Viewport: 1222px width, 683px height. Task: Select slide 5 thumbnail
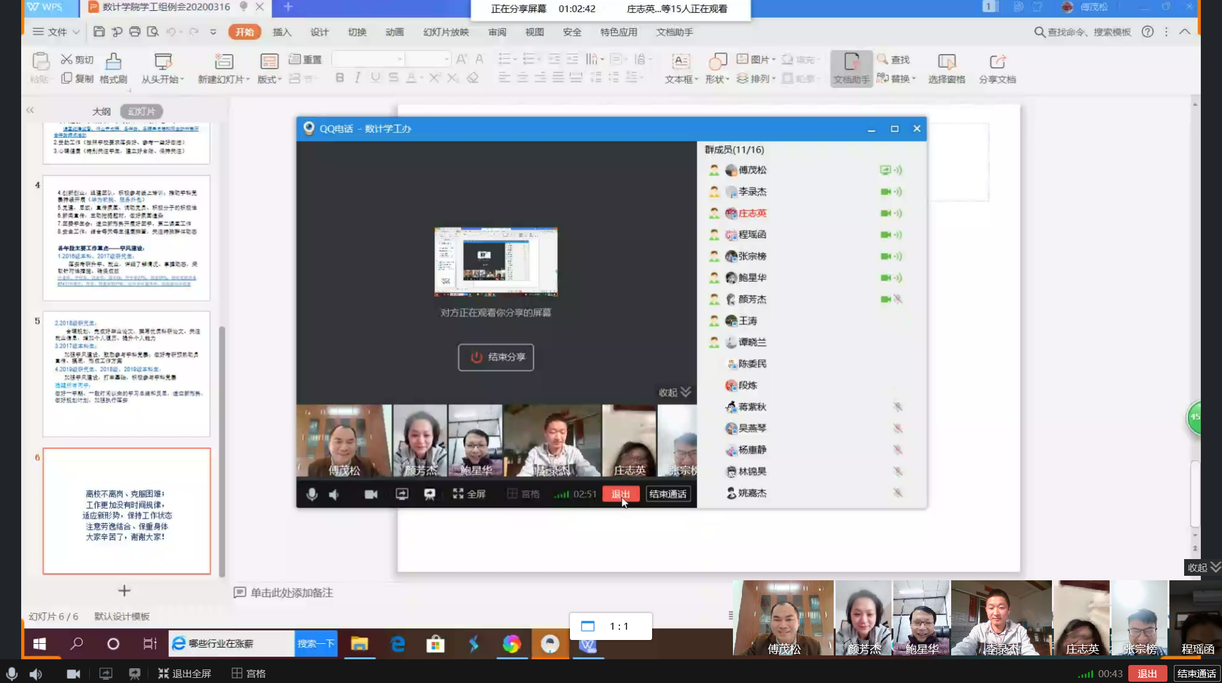click(x=126, y=374)
